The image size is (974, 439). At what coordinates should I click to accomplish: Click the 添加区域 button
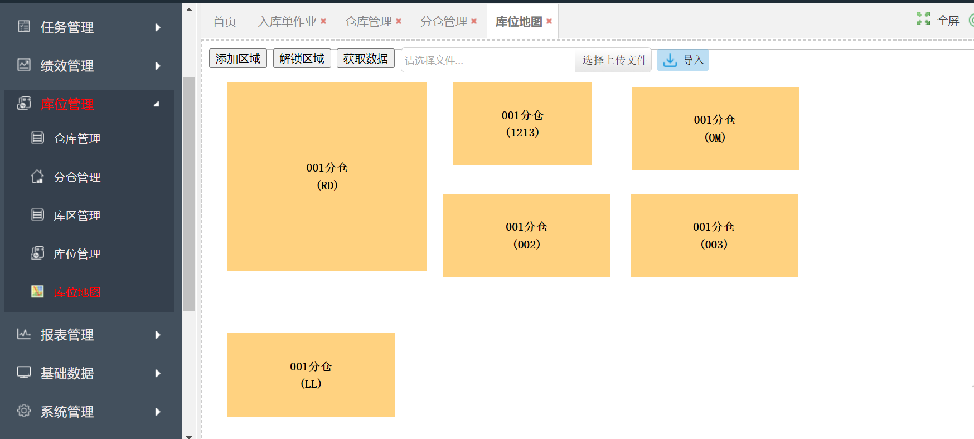pyautogui.click(x=238, y=58)
